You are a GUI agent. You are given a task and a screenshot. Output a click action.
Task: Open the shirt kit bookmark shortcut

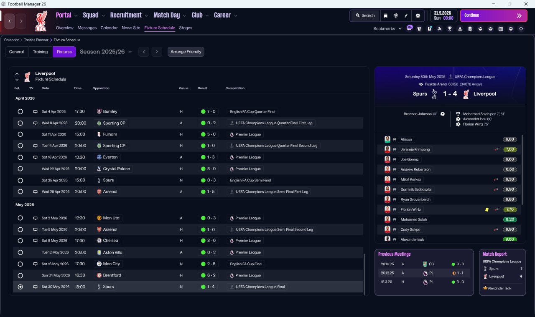[x=419, y=29]
